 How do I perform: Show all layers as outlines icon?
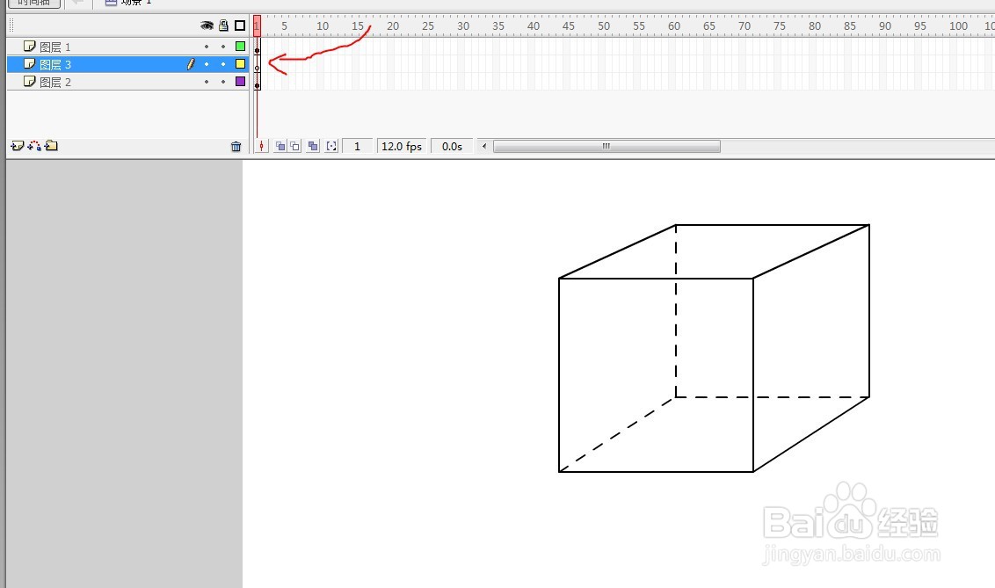tap(240, 25)
